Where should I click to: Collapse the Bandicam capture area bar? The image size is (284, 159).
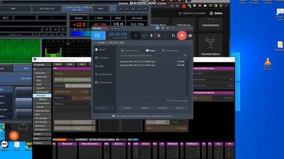[x=190, y=43]
